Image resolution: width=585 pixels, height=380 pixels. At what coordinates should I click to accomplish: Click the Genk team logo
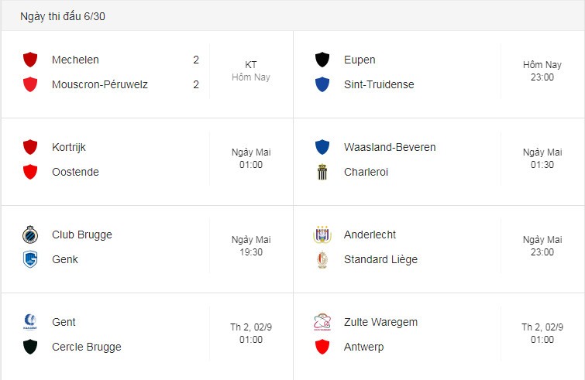(x=30, y=259)
